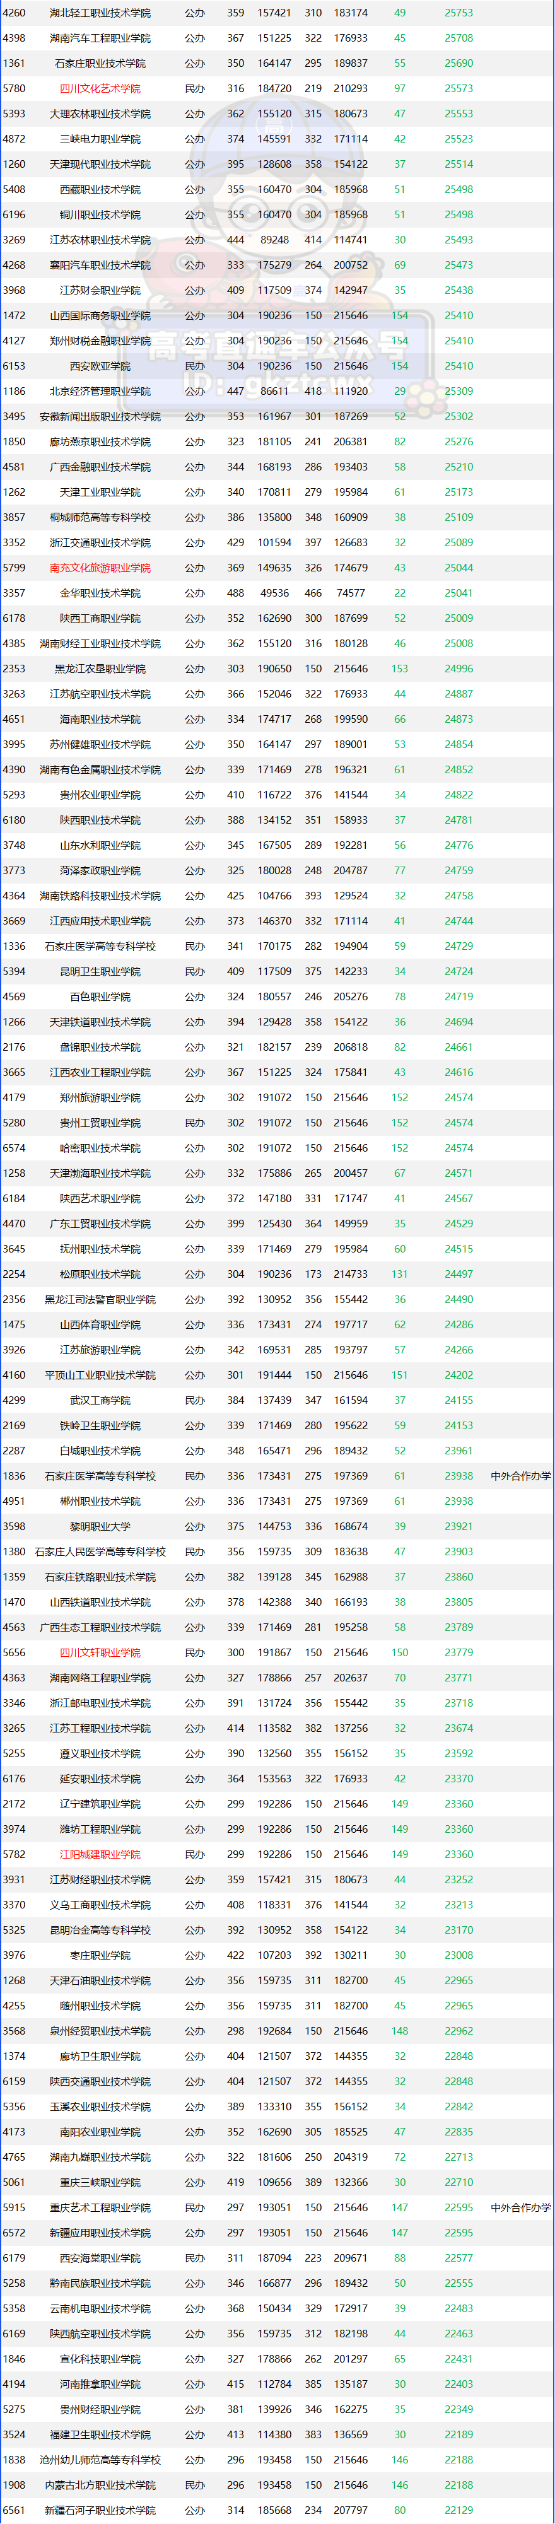Screen dimensions: 555x2524
Task: Select 黑龙江司法警官职业学院 name cell
Action: pyautogui.click(x=100, y=1300)
